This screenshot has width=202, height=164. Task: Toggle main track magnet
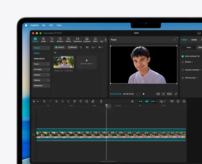(141, 101)
